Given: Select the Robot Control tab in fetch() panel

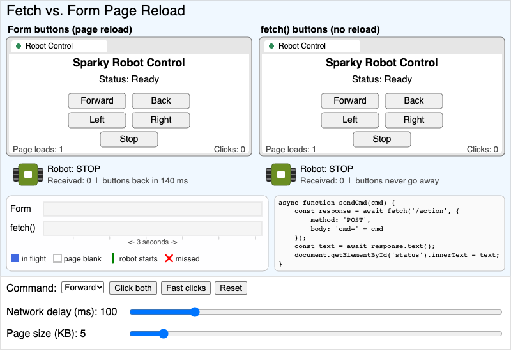Looking at the screenshot, I should pos(312,46).
